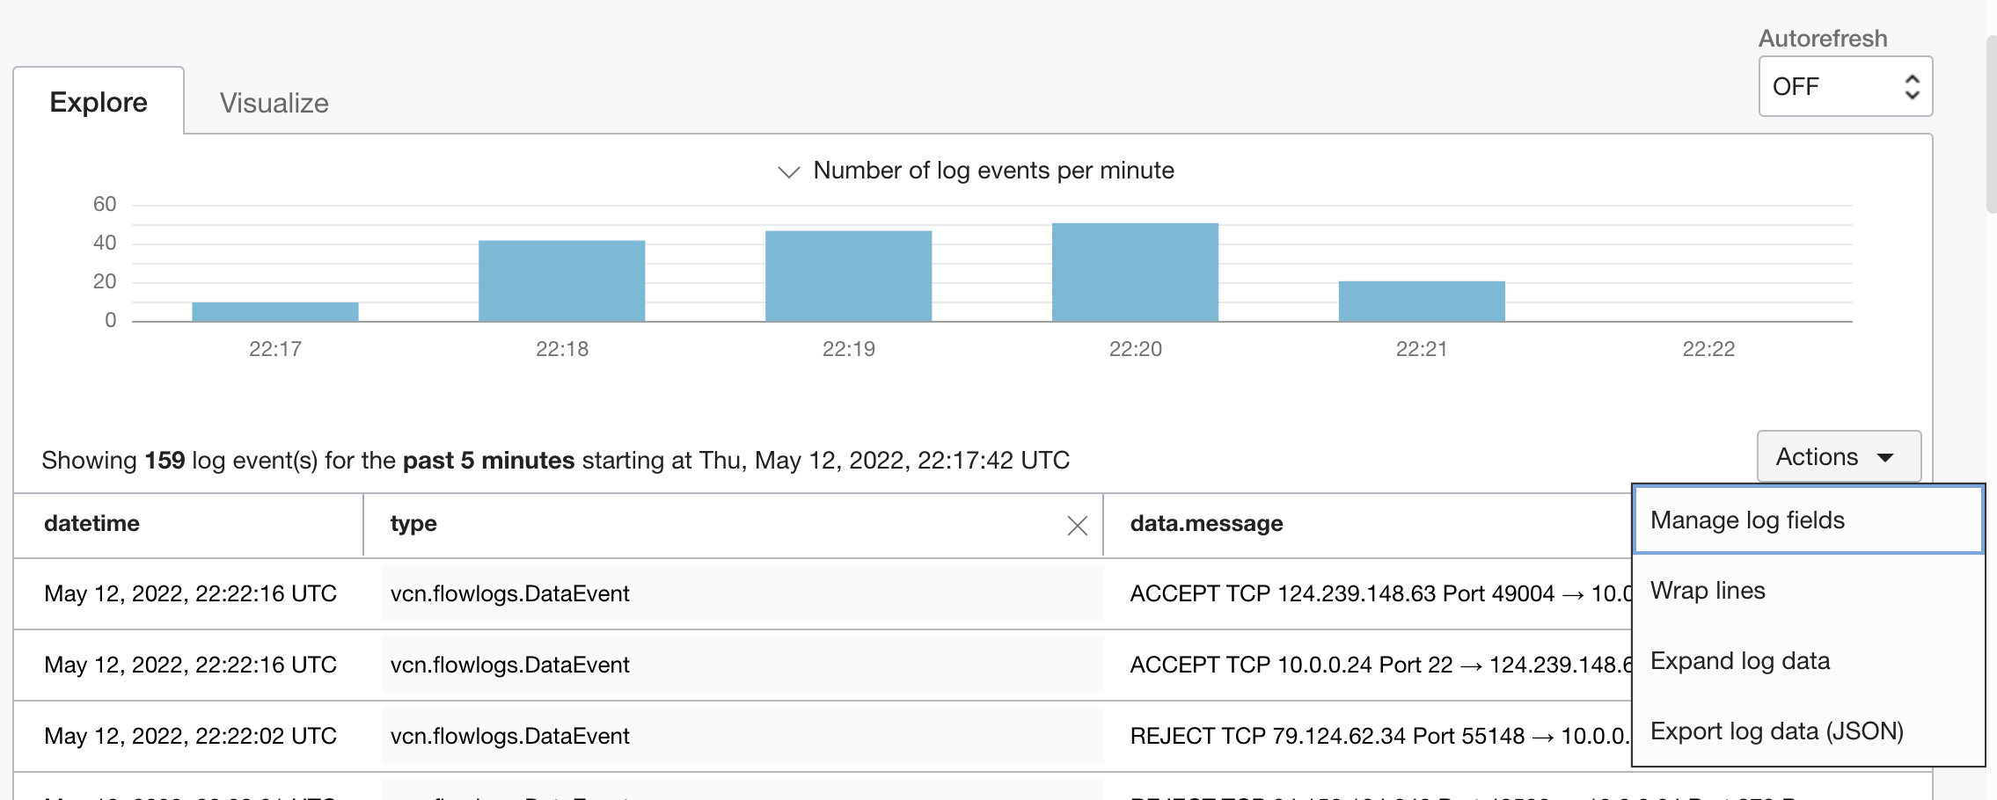1997x800 pixels.
Task: Open the Actions dropdown
Action: point(1838,456)
